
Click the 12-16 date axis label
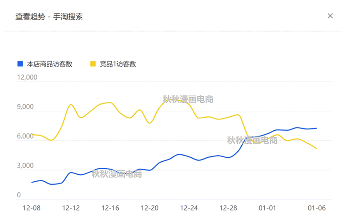[110, 208]
